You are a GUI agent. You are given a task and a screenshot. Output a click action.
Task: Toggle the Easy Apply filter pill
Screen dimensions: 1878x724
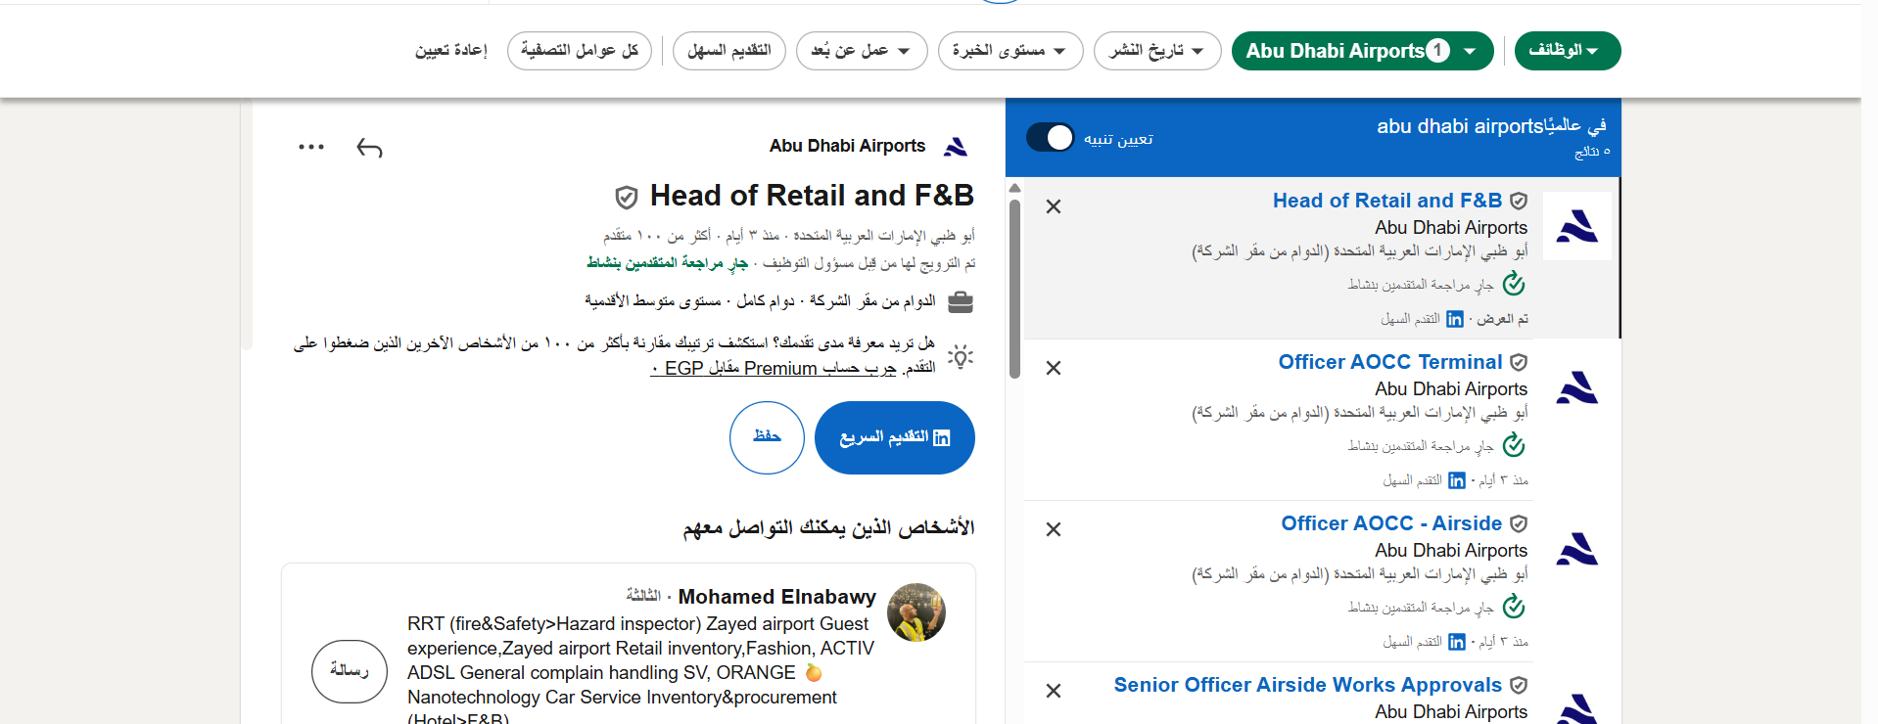[729, 51]
